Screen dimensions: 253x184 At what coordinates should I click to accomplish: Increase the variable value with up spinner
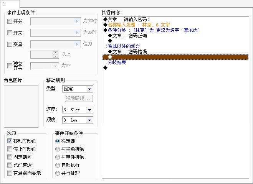[x=56, y=53]
